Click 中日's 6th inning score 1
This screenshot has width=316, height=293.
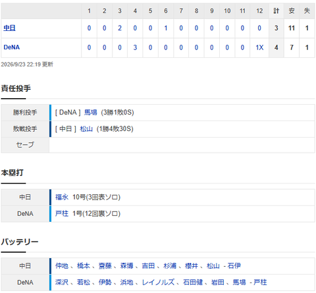tap(166, 28)
